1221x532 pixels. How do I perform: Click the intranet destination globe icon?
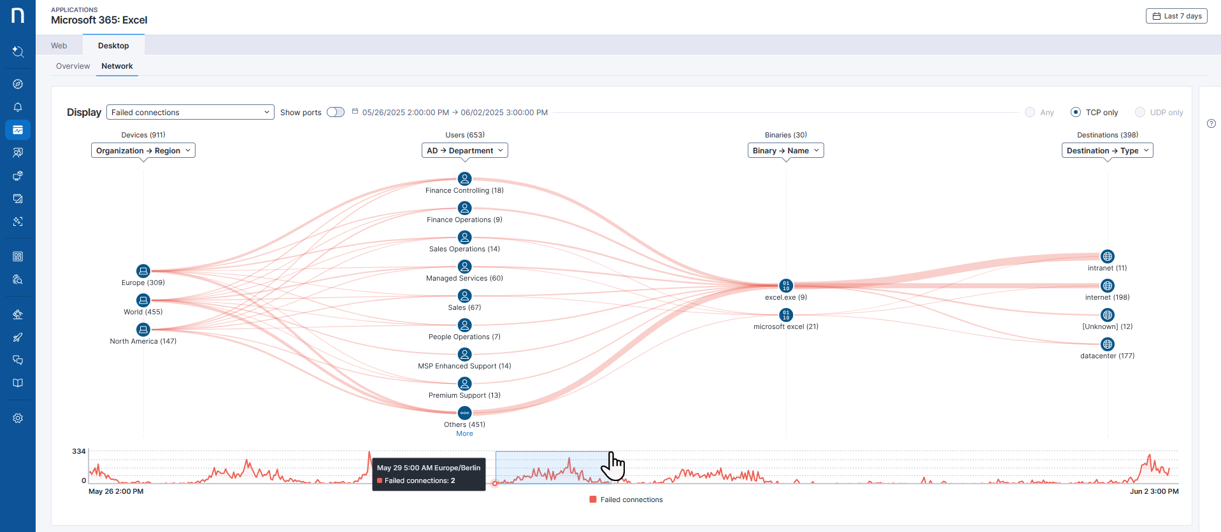click(x=1108, y=256)
